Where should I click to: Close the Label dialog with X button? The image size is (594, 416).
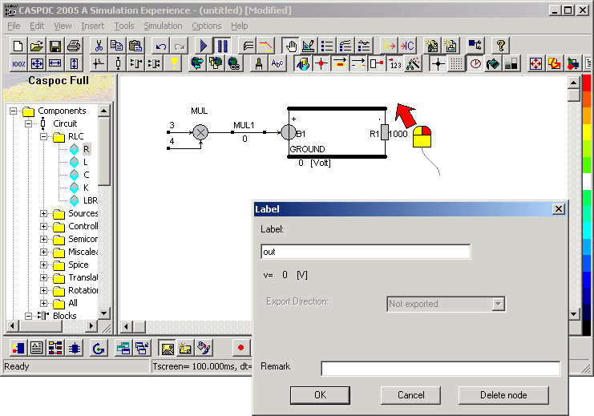point(559,209)
